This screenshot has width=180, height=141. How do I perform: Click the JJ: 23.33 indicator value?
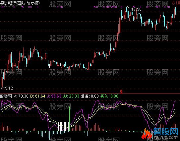pyautogui.click(x=71, y=96)
